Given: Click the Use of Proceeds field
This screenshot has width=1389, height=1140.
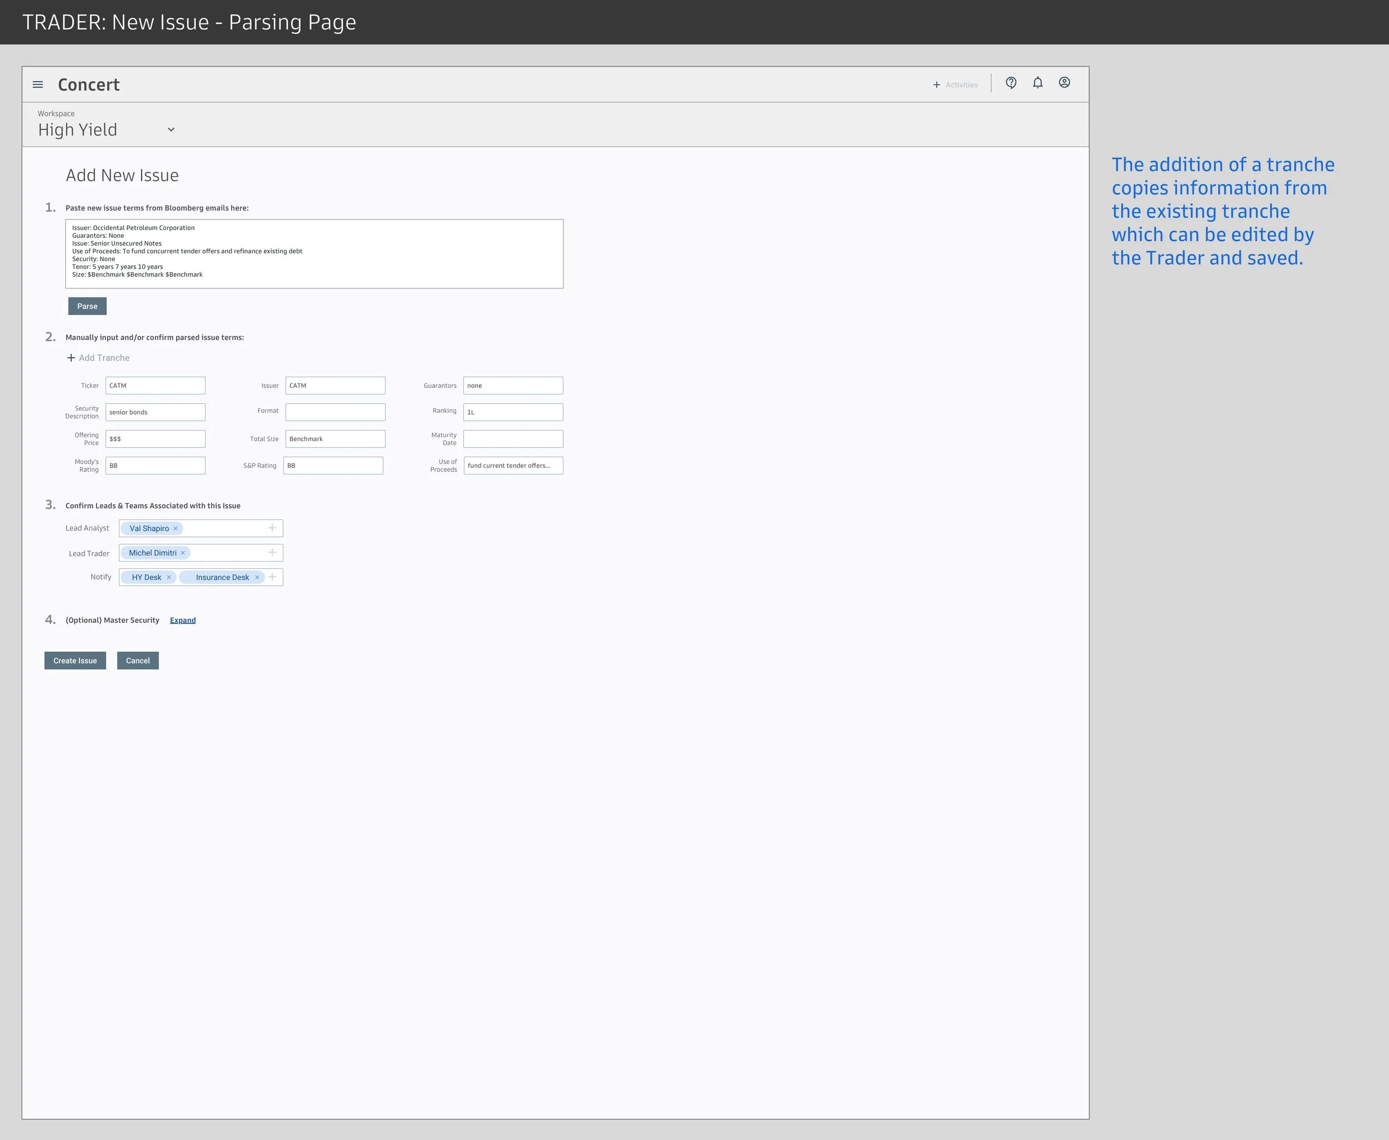Looking at the screenshot, I should (x=513, y=466).
